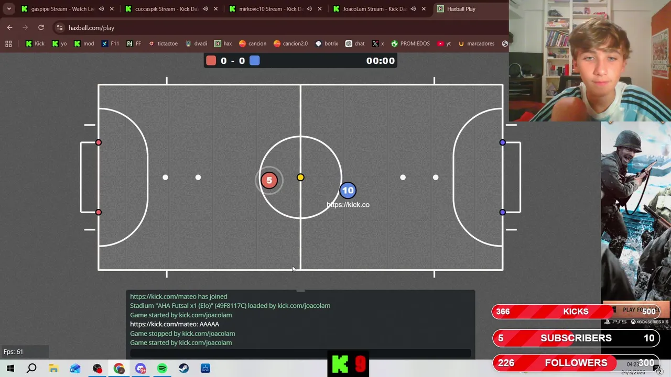Screen dimensions: 671x377
Task: Click the red team color square on scoreboard
Action: (x=211, y=61)
